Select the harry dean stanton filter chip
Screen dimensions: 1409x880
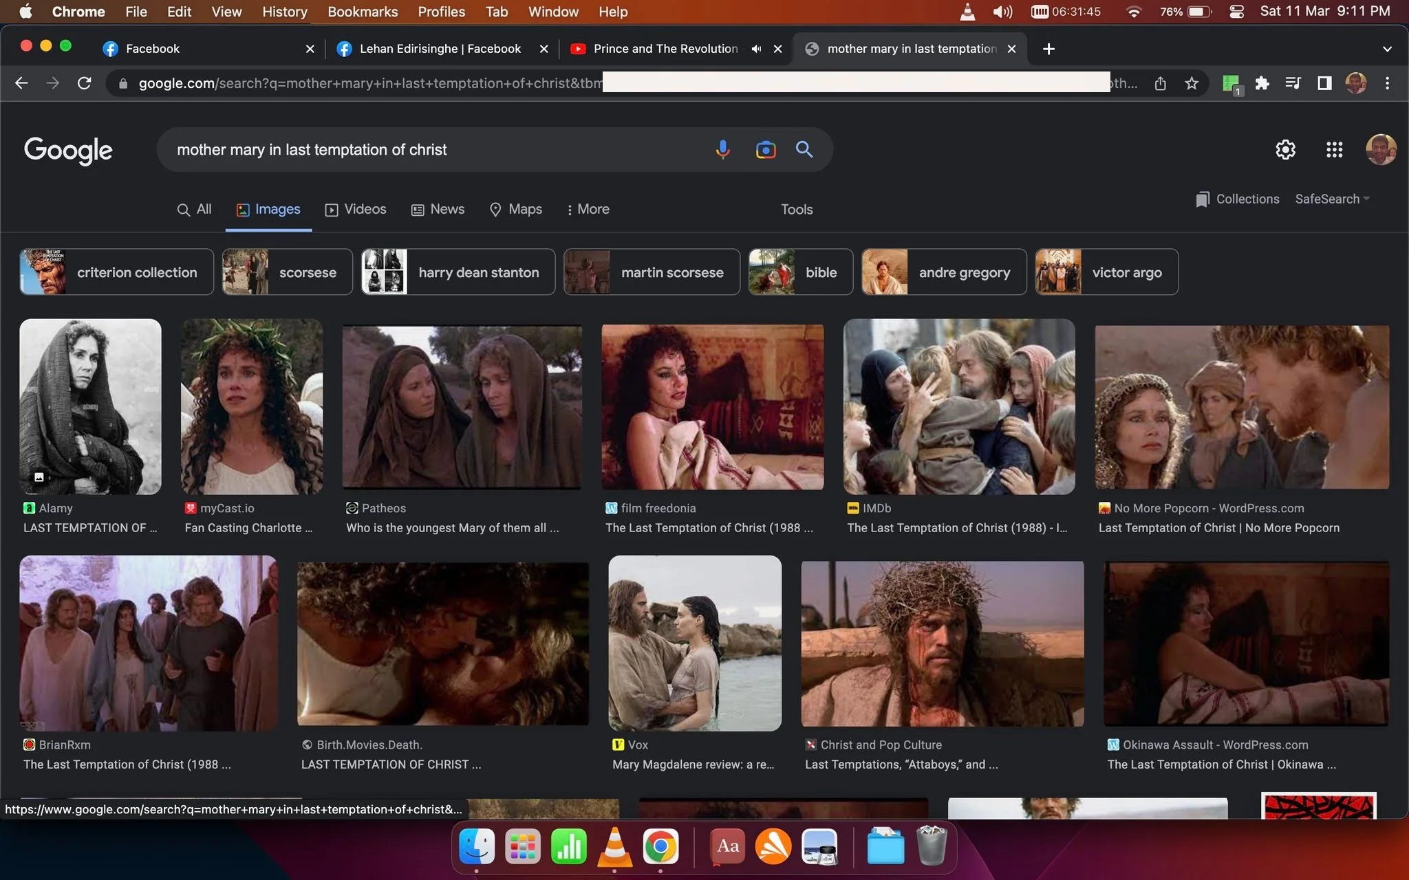point(458,272)
